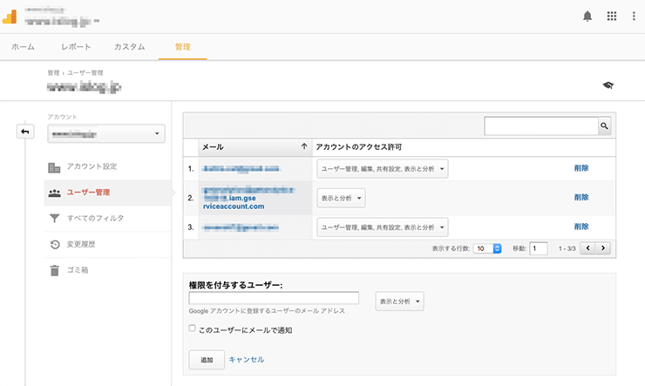Click the graduation cap help icon

click(608, 85)
